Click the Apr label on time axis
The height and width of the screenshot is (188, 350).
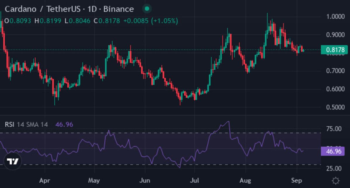coord(45,181)
